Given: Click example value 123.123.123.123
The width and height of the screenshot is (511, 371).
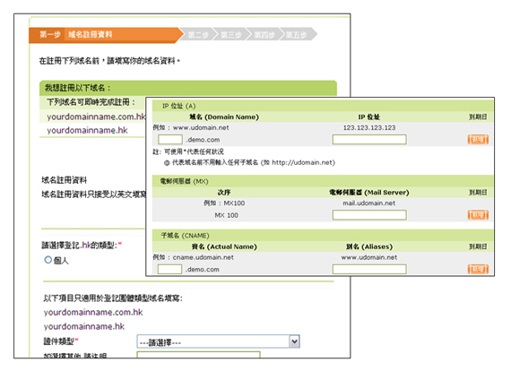Looking at the screenshot, I should pyautogui.click(x=369, y=127).
